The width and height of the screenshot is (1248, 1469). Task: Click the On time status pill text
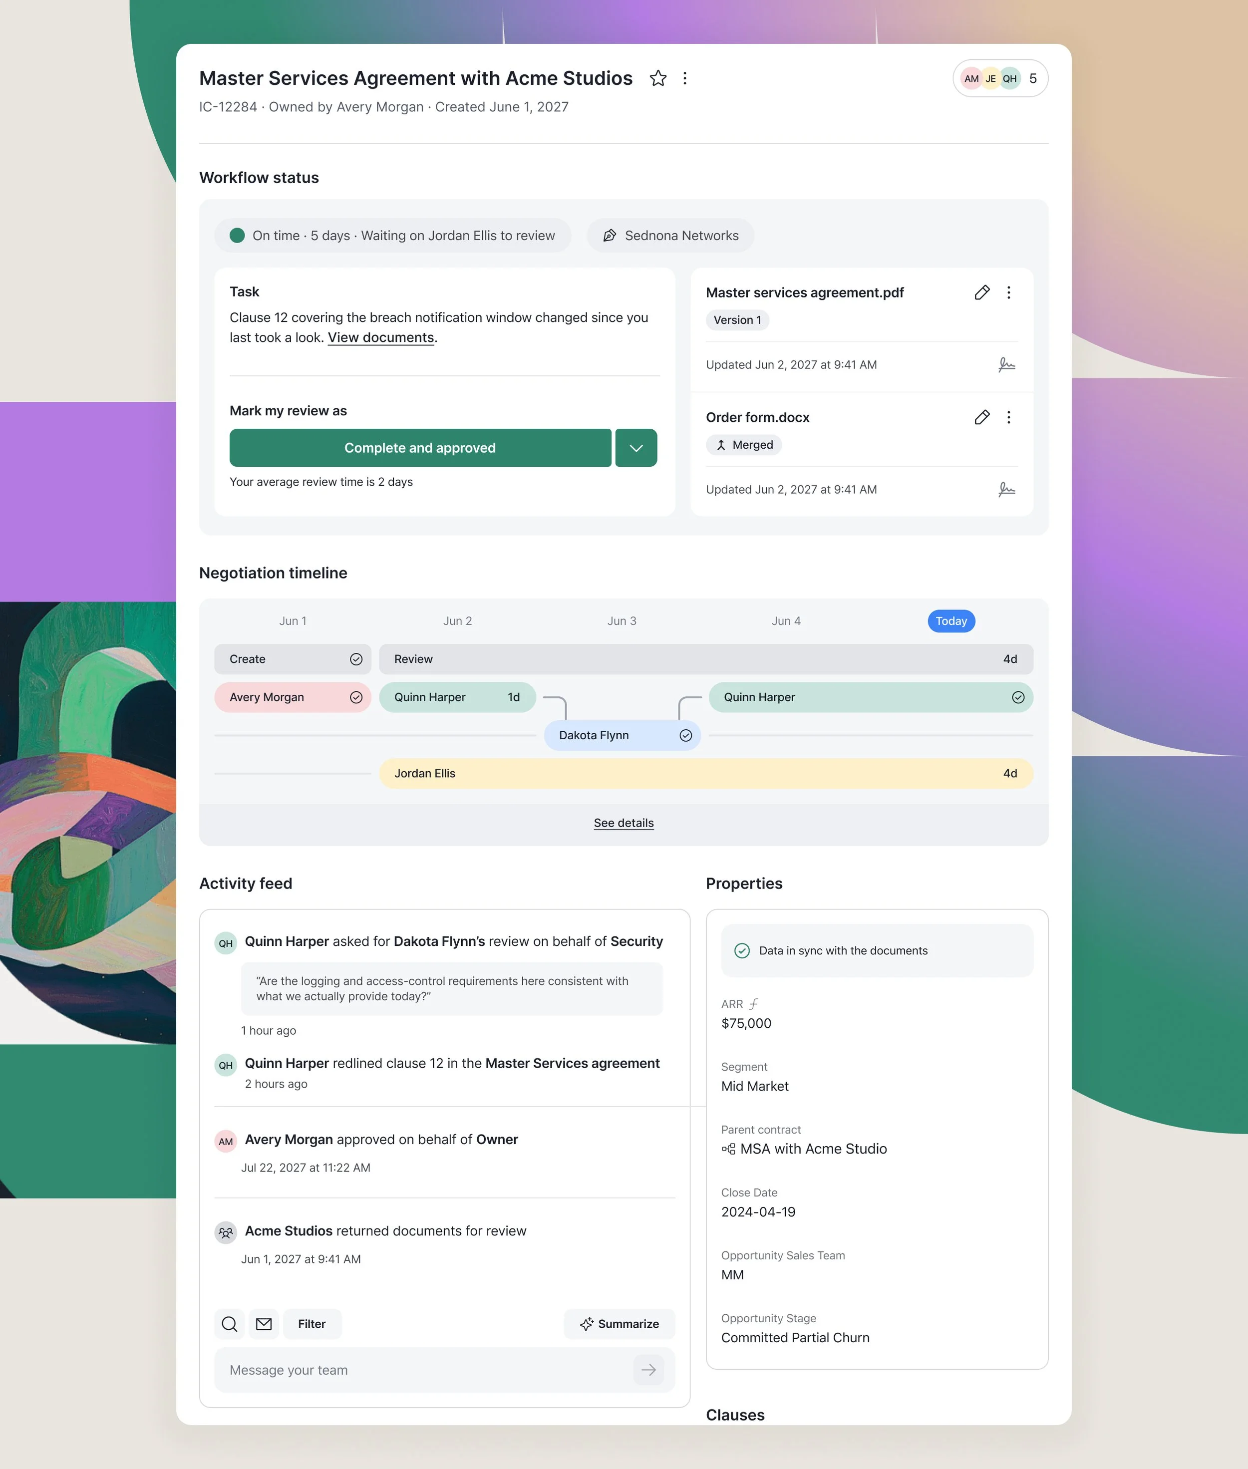pyautogui.click(x=403, y=236)
